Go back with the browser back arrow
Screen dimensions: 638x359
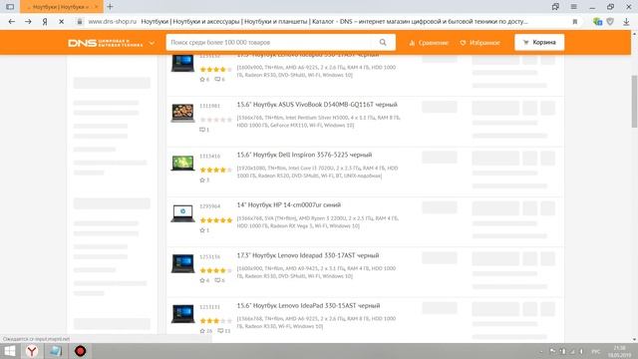pyautogui.click(x=11, y=22)
